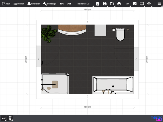Select the bathtub faucet fitting
Screen dimensions: 163x122
click(x=108, y=91)
